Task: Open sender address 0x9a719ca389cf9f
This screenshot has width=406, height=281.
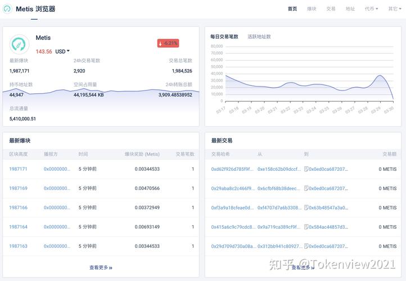Action: [x=279, y=227]
